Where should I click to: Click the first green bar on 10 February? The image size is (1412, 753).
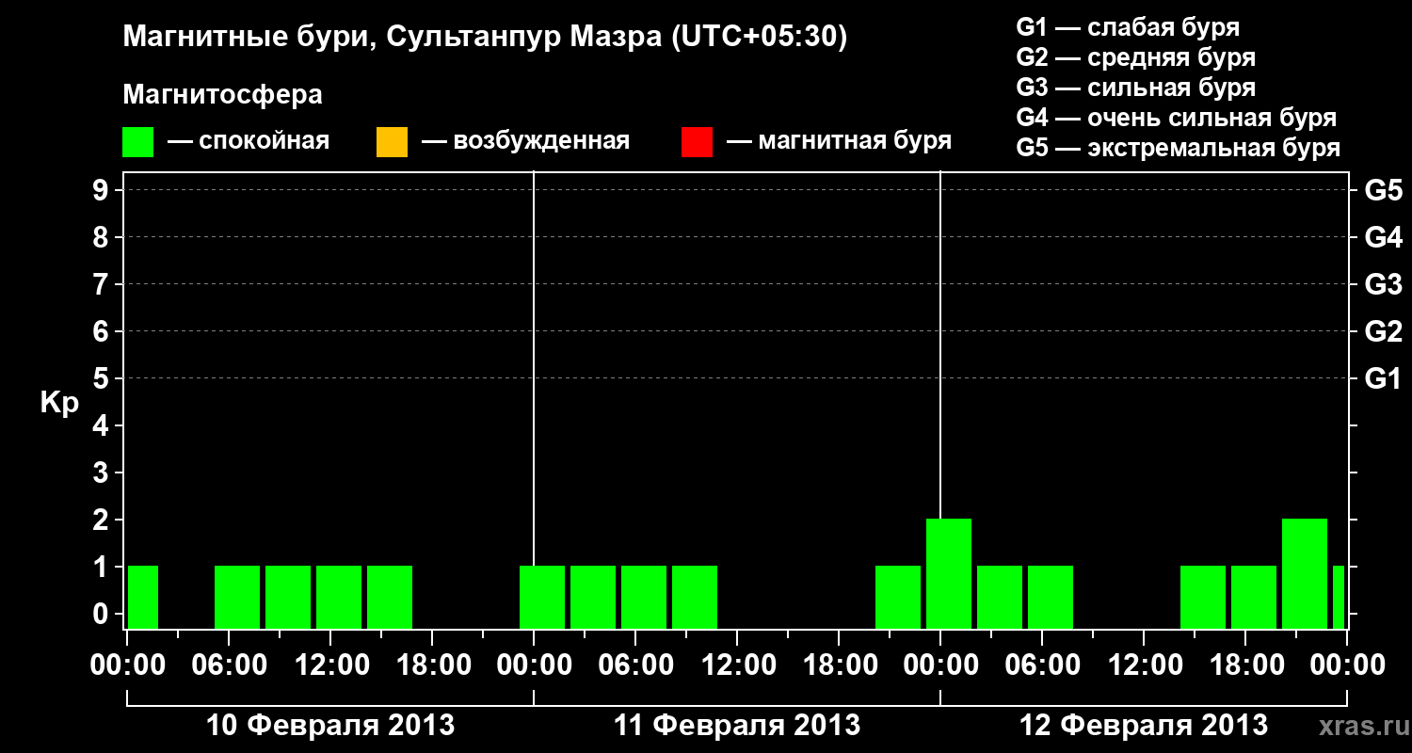tap(143, 597)
